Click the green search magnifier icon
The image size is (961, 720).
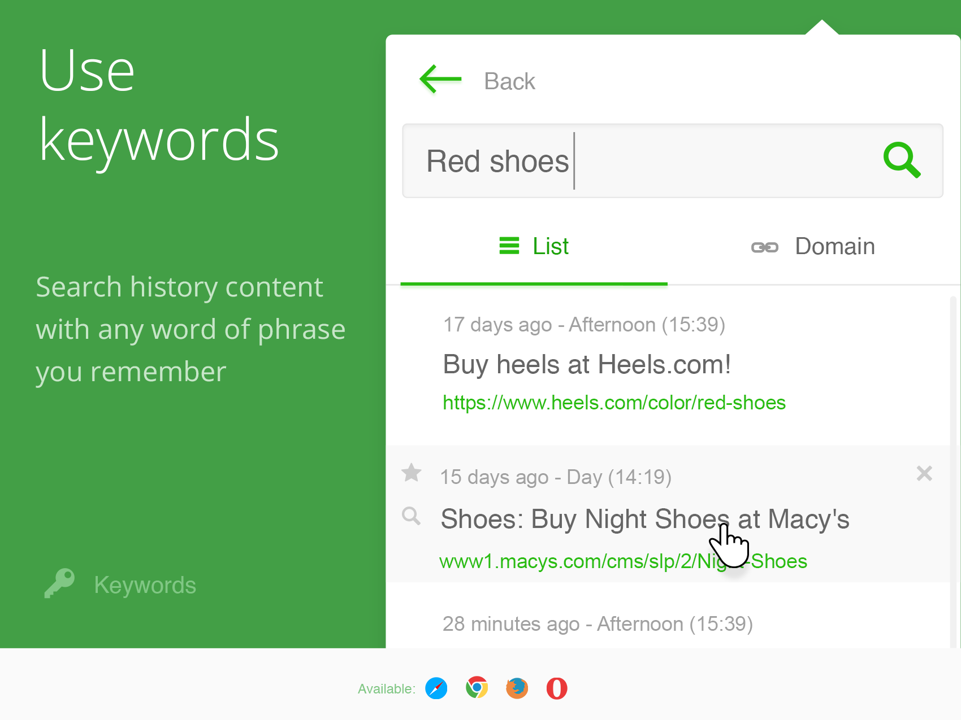[x=902, y=160]
